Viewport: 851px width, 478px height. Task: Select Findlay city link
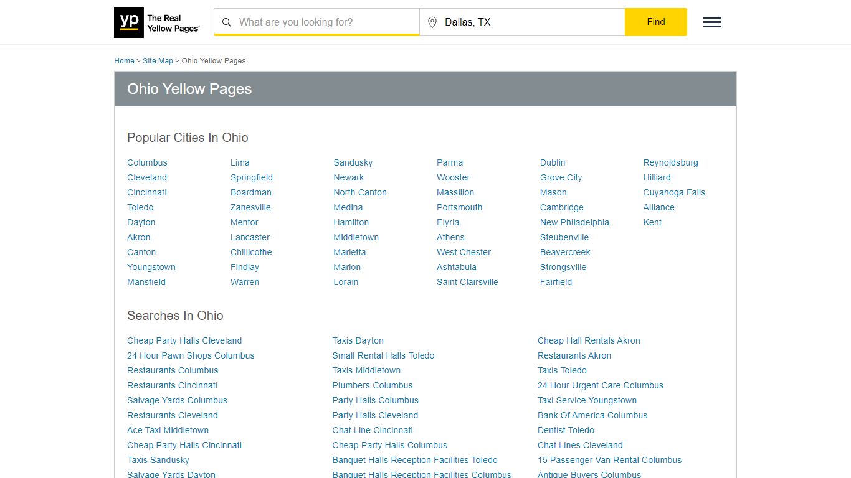245,267
